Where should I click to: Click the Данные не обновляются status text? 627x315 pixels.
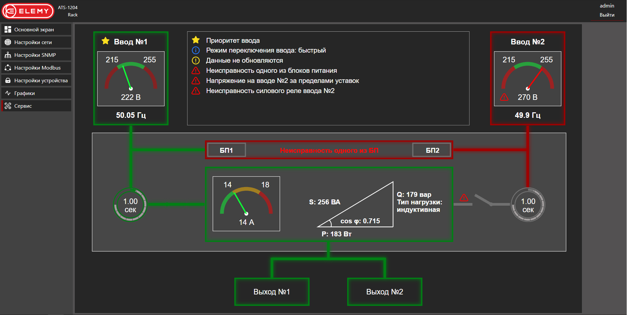tap(244, 60)
